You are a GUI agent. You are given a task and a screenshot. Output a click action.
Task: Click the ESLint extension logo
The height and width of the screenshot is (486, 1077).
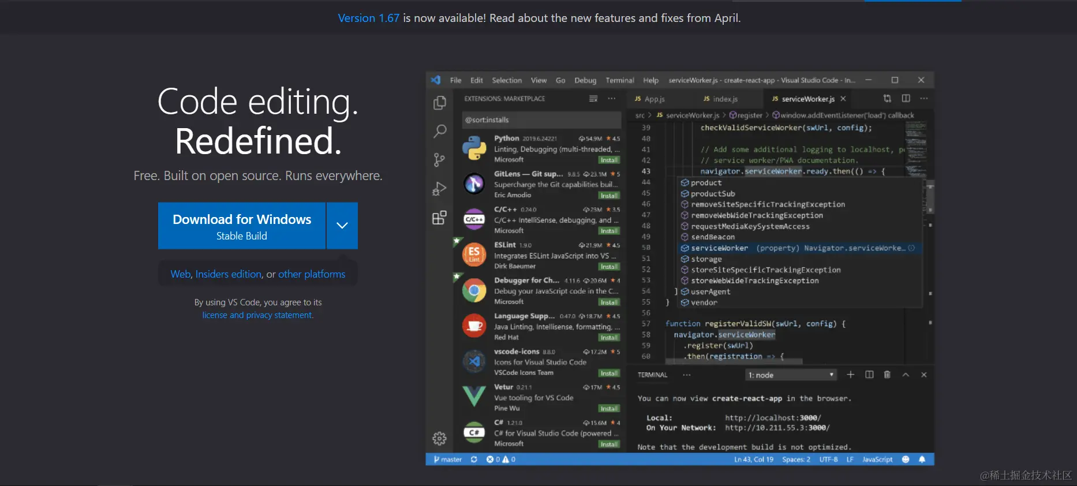coord(474,255)
